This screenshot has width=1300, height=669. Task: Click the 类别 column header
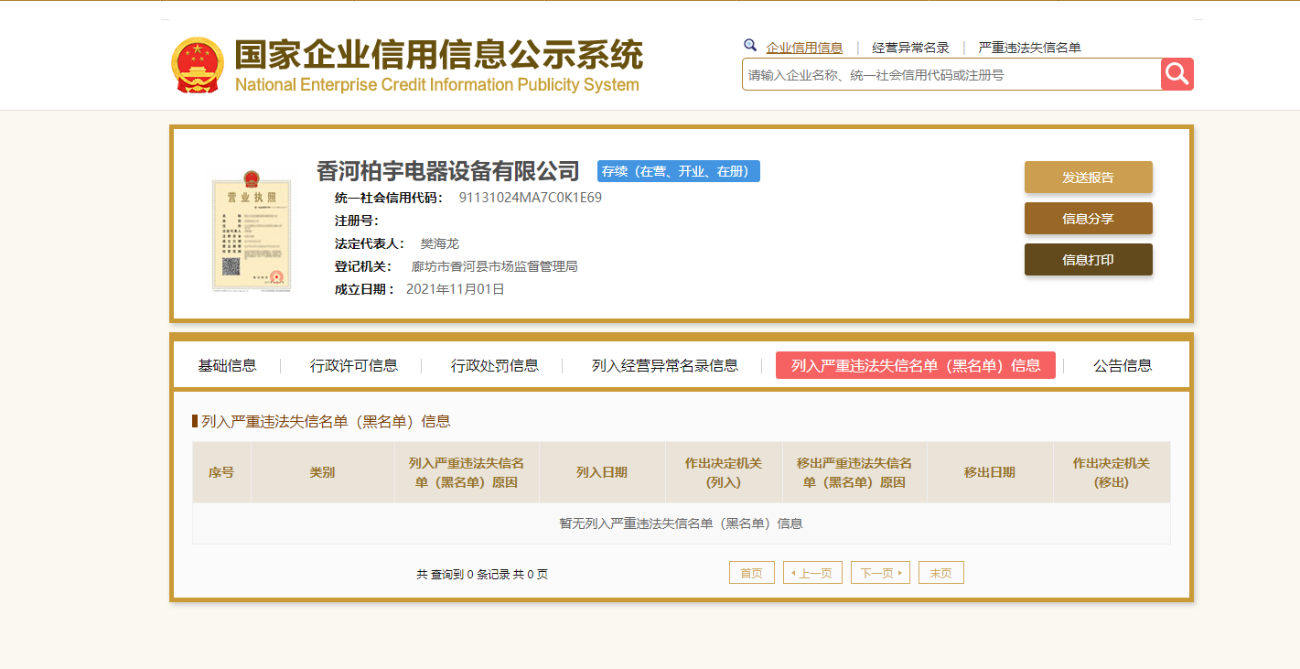coord(322,472)
